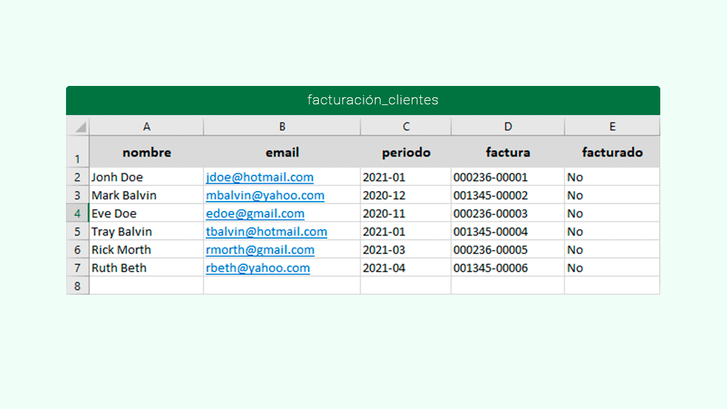This screenshot has height=409, width=727.
Task: Open jdoe@hotmail.com email link
Action: pos(260,177)
